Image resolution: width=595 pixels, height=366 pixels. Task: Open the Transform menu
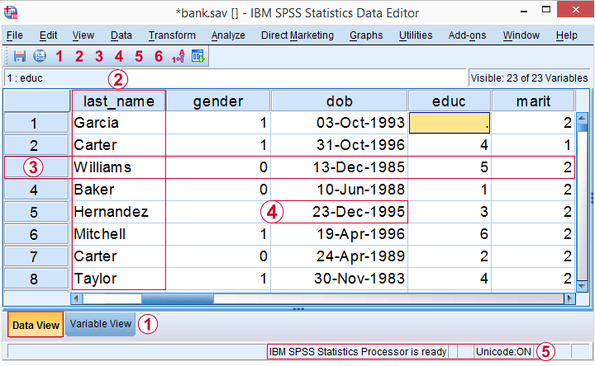[x=172, y=35]
